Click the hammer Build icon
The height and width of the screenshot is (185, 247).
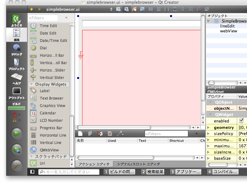(17, 165)
